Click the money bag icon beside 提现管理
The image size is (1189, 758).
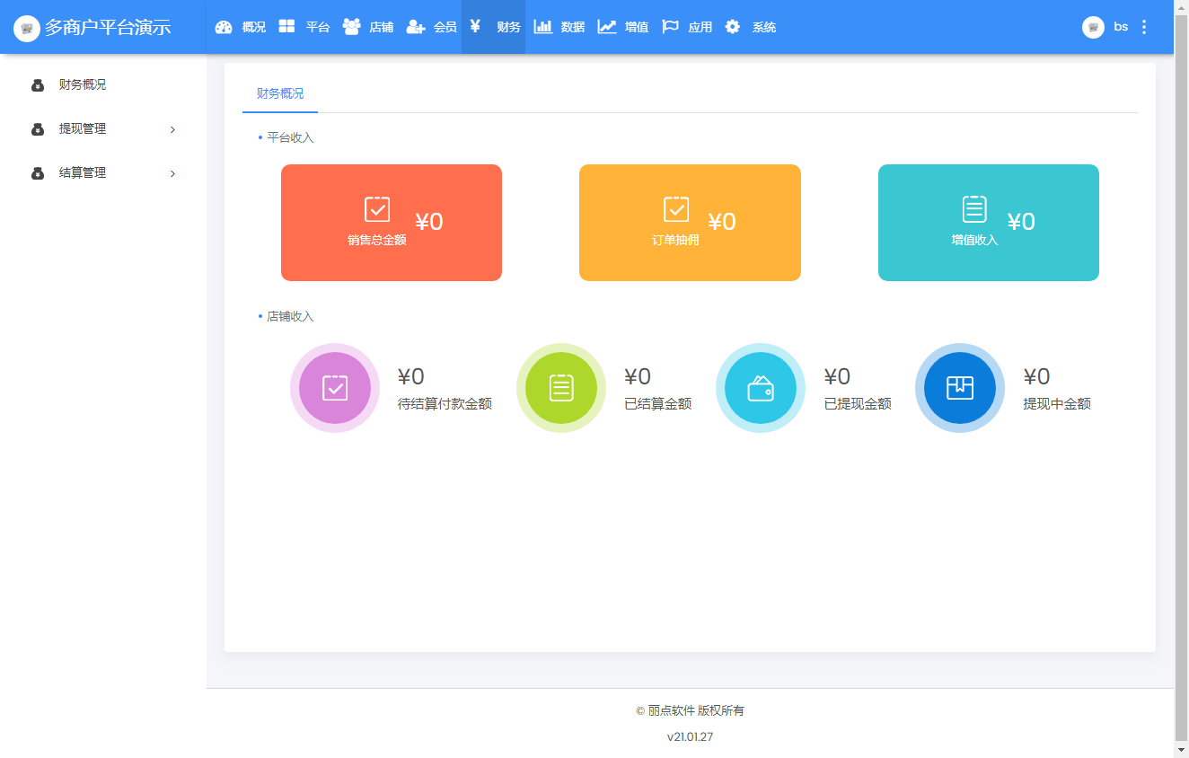click(38, 129)
